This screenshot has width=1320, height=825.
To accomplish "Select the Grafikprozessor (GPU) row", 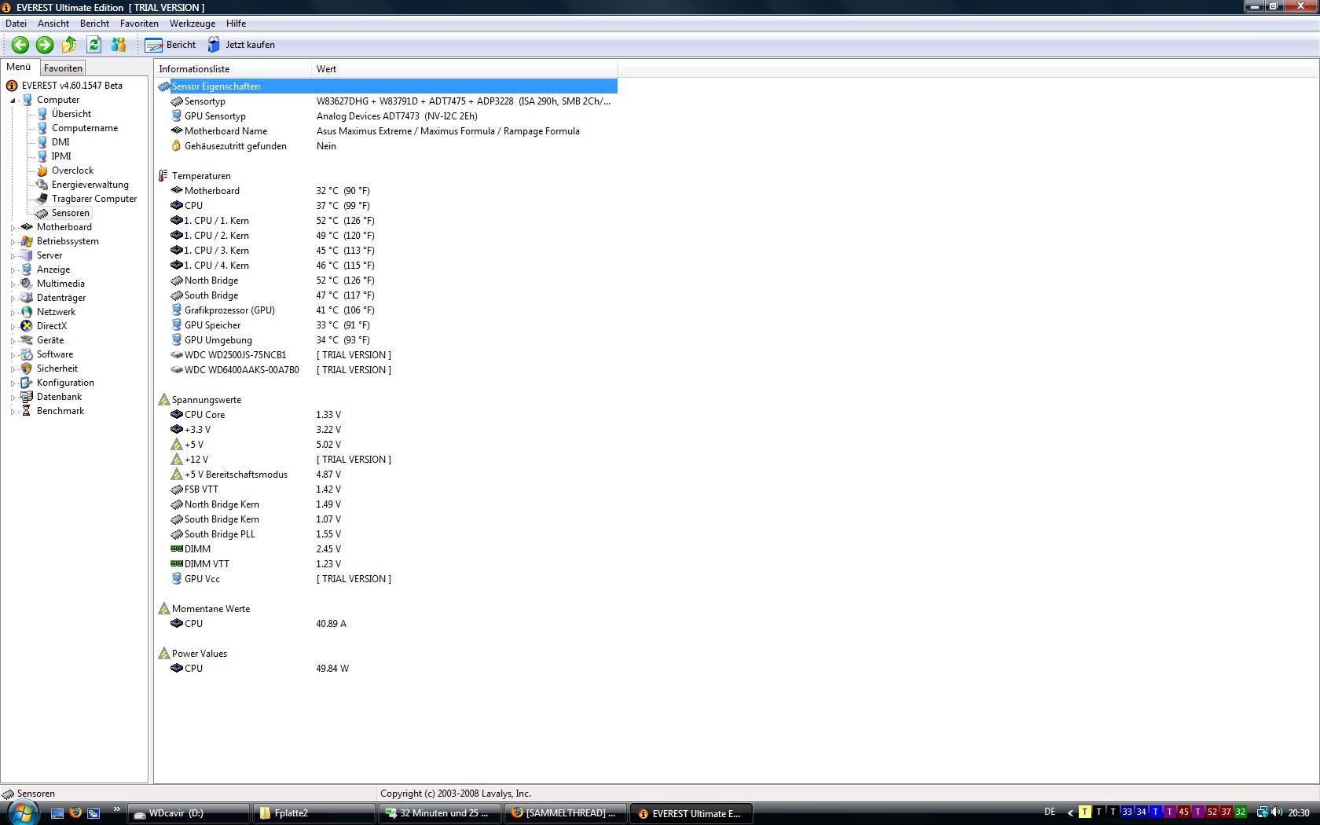I will (387, 310).
